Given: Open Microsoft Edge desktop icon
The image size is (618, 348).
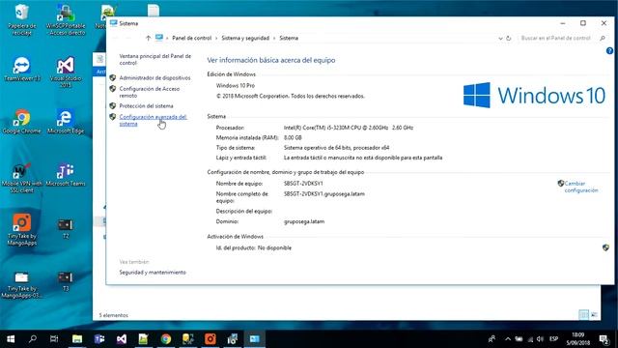Looking at the screenshot, I should [66, 122].
